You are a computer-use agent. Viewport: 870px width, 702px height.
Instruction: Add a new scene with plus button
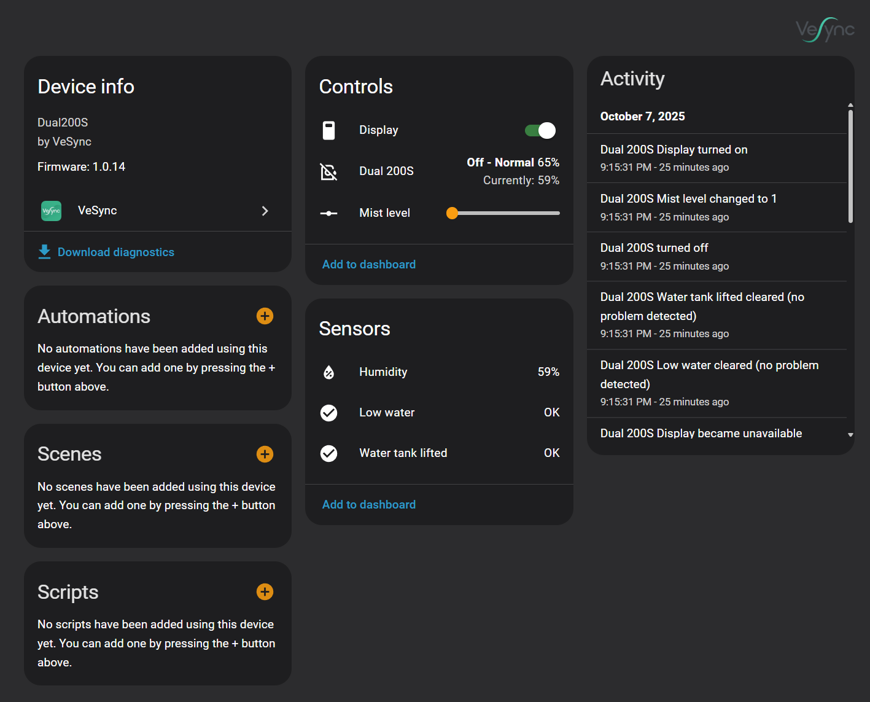click(265, 454)
